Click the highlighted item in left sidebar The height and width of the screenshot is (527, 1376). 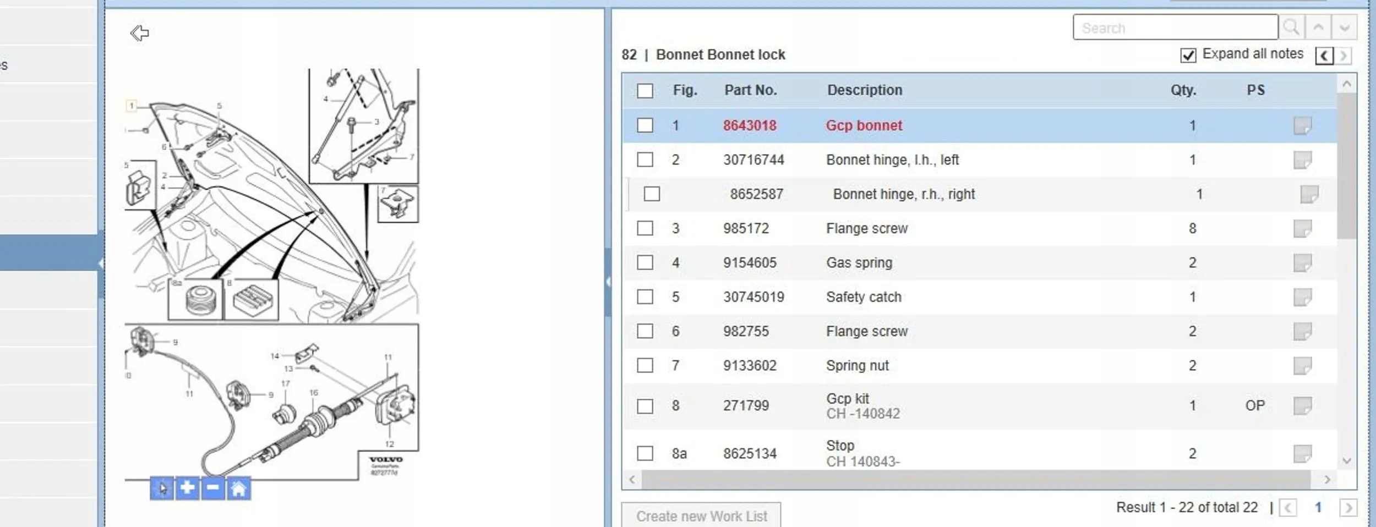point(49,252)
